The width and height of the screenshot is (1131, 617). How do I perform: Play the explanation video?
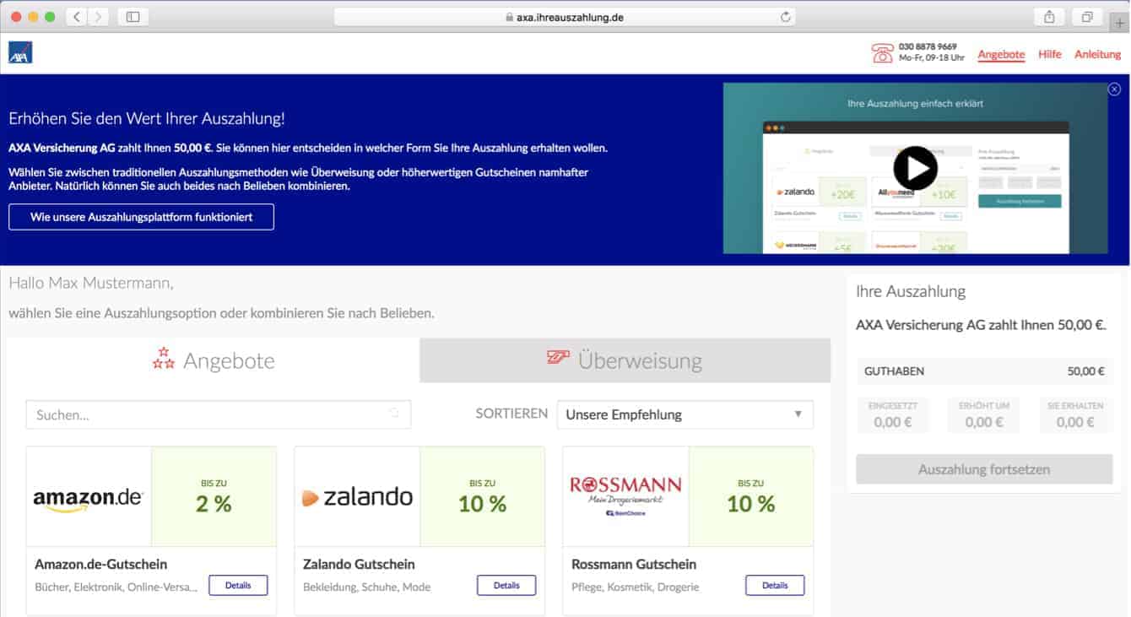pyautogui.click(x=915, y=168)
